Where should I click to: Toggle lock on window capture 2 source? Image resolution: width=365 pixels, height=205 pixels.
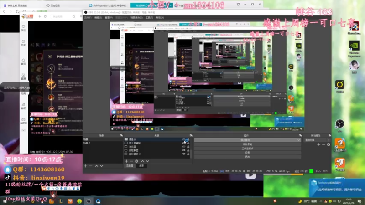188,154
